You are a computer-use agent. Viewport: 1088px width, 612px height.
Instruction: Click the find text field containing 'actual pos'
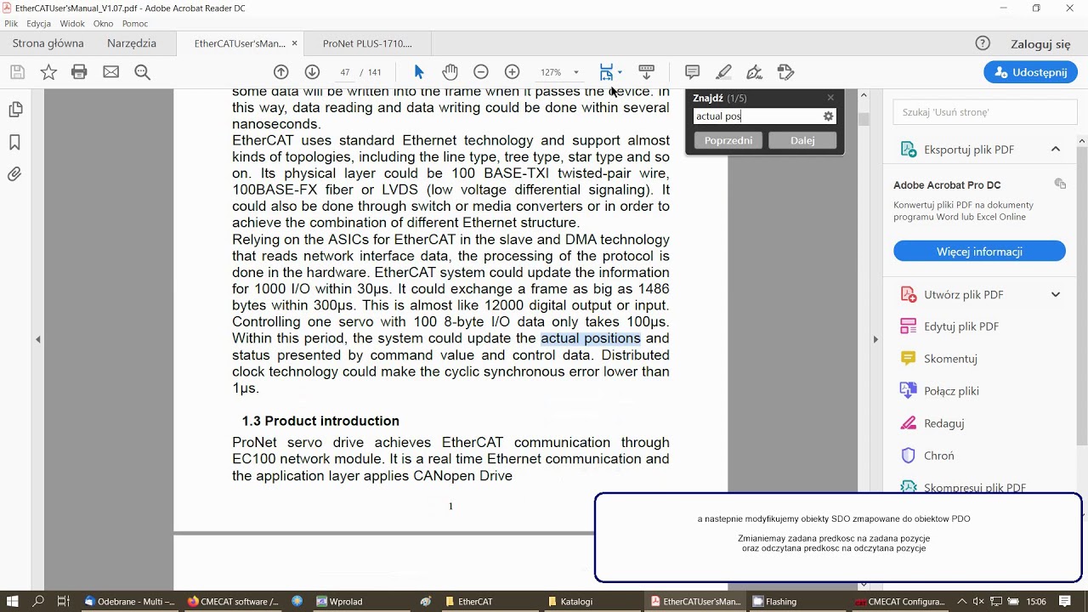click(x=757, y=116)
